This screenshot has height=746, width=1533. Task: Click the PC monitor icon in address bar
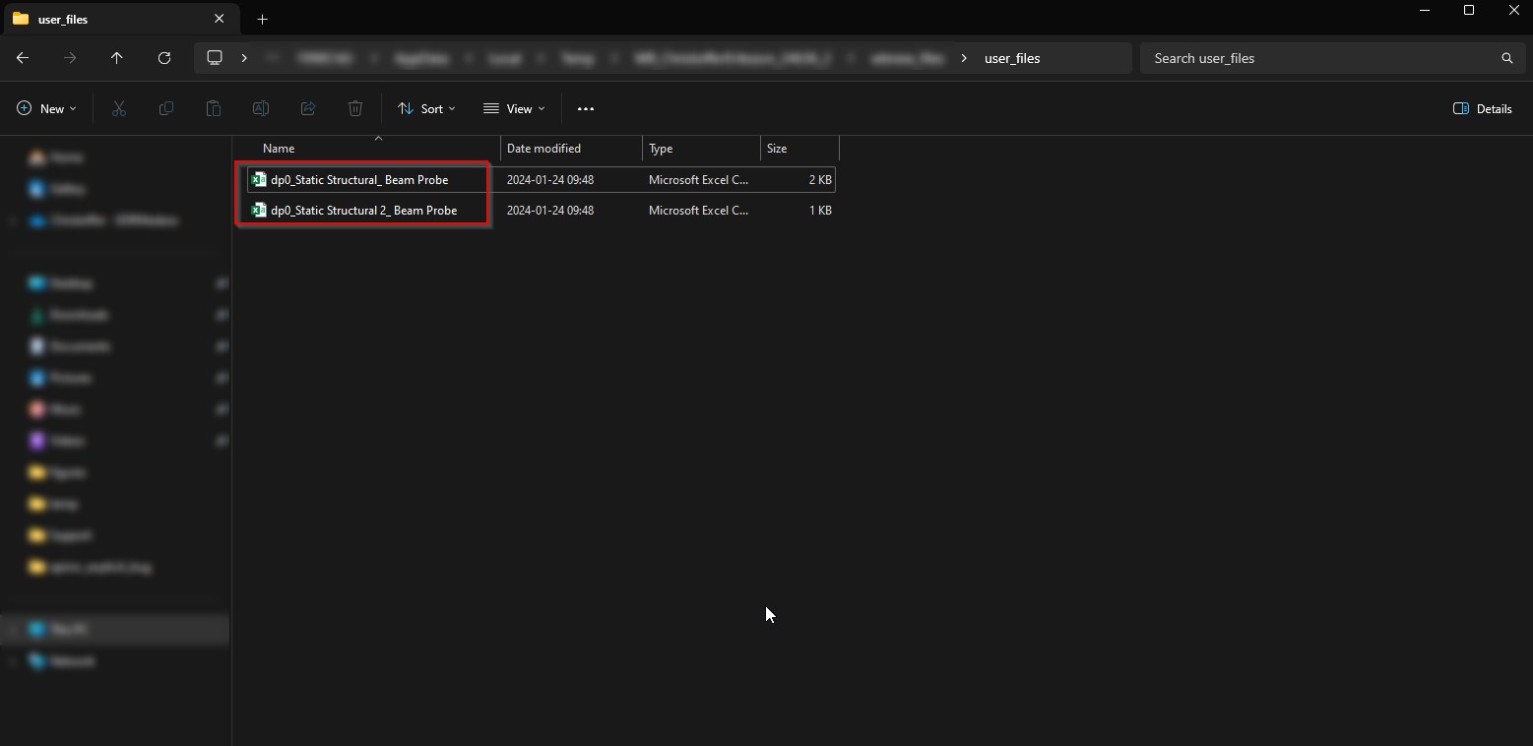pyautogui.click(x=215, y=58)
